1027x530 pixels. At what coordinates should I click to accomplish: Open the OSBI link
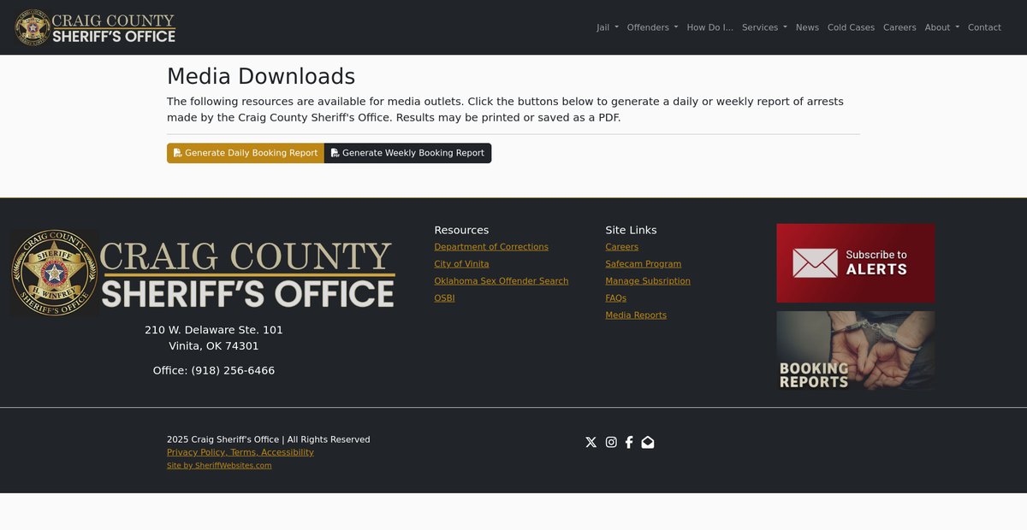coord(444,298)
